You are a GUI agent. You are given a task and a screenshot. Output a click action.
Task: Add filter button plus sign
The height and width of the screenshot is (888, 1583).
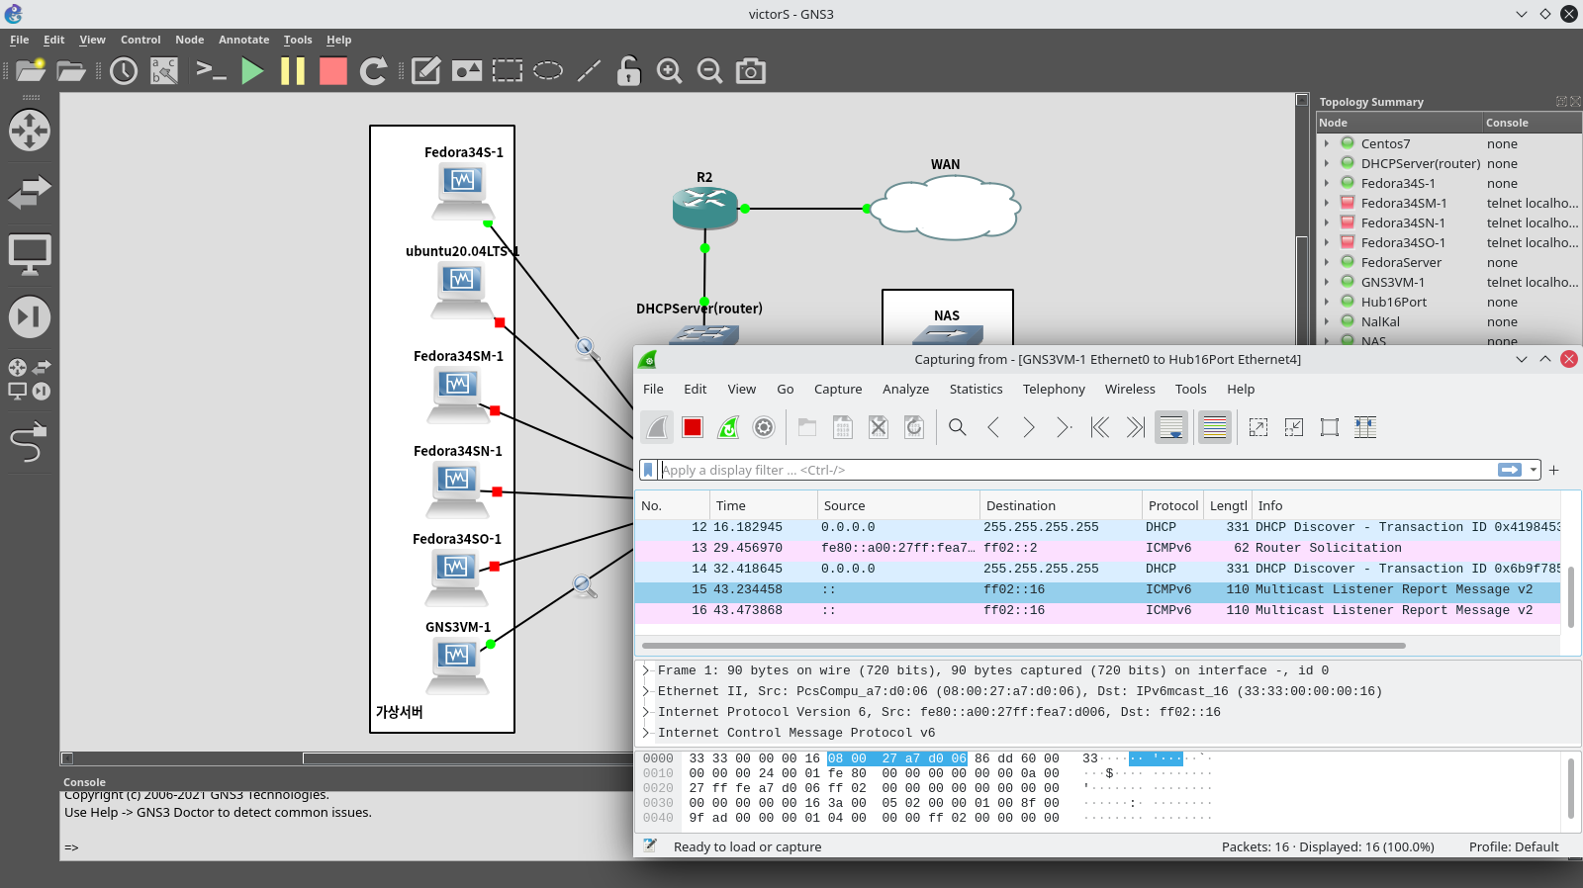(x=1553, y=471)
